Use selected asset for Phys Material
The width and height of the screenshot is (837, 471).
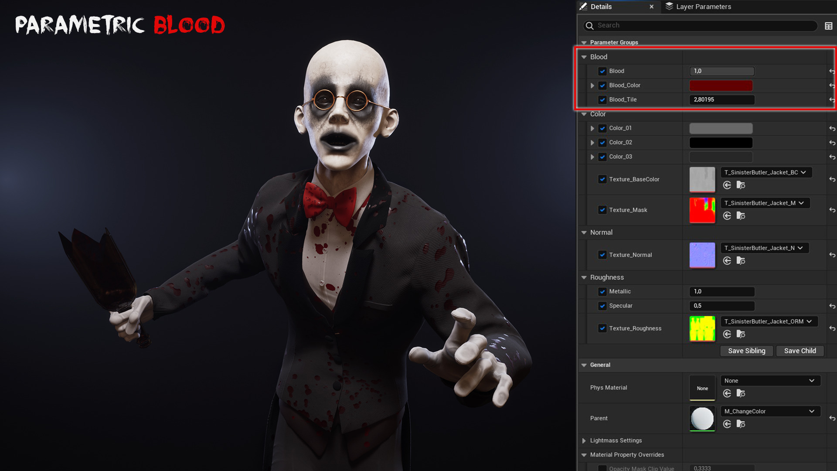click(x=727, y=393)
